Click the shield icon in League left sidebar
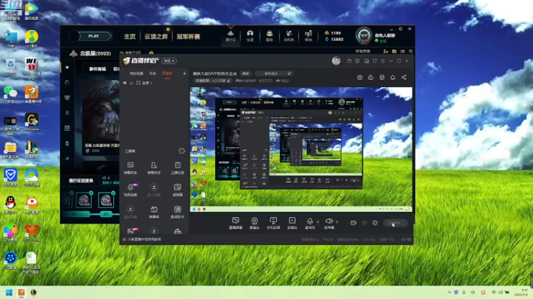The width and height of the screenshot is (533, 299). (x=67, y=98)
